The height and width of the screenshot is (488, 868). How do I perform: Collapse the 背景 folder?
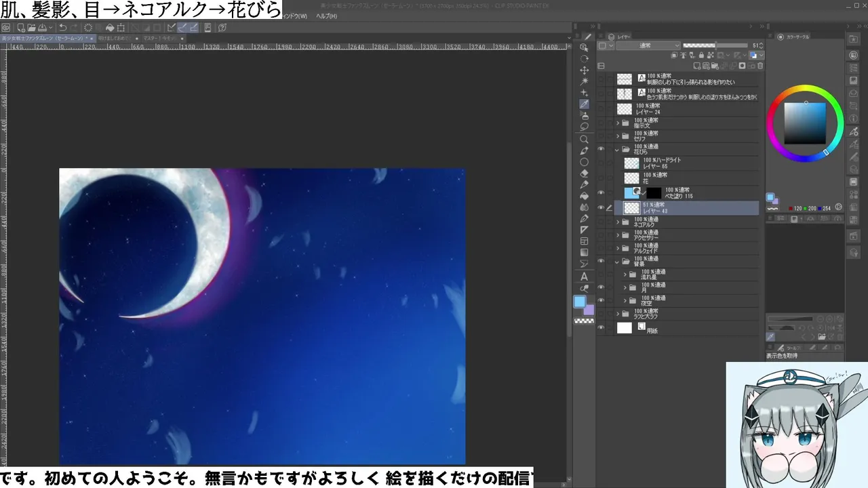tap(617, 261)
